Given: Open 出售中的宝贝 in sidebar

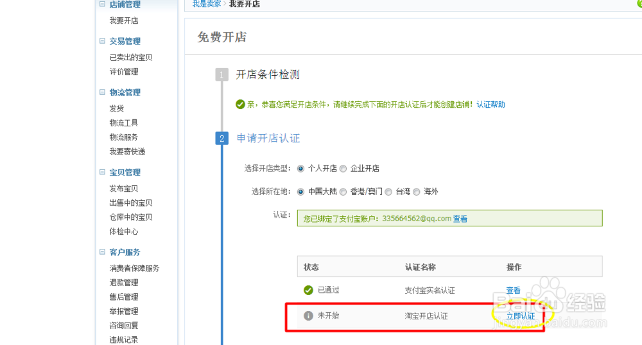Looking at the screenshot, I should click(130, 203).
